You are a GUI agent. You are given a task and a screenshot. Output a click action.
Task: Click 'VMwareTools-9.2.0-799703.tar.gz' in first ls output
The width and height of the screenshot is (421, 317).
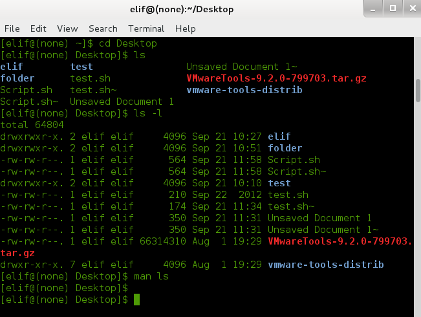pos(276,78)
